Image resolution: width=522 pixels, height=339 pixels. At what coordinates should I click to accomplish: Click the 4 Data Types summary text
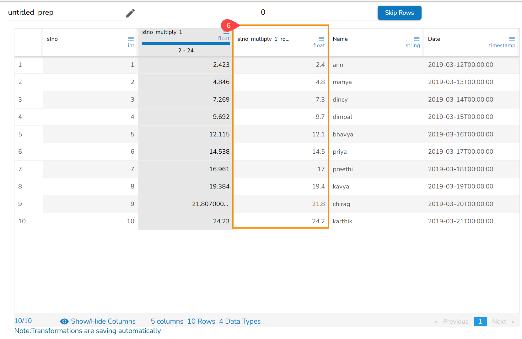click(x=240, y=321)
